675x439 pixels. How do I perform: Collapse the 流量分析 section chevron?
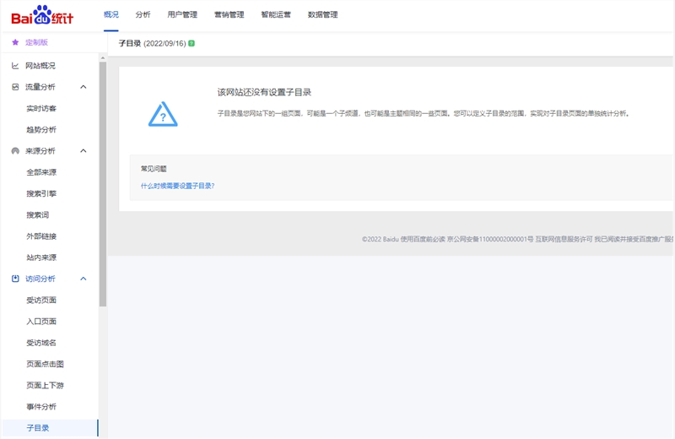pos(83,87)
